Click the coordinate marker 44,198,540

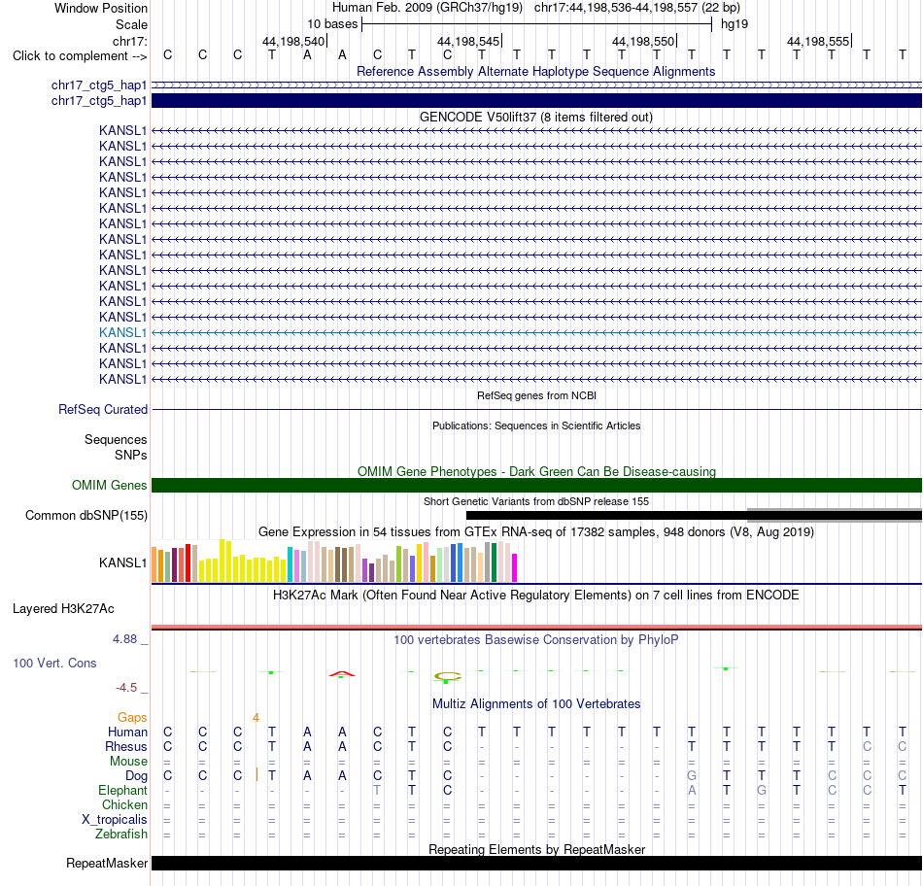293,41
